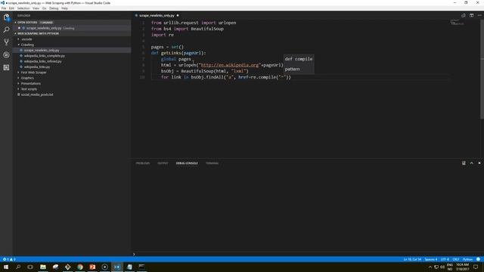
Task: Open the Debug view in the activity bar
Action: tap(6, 55)
